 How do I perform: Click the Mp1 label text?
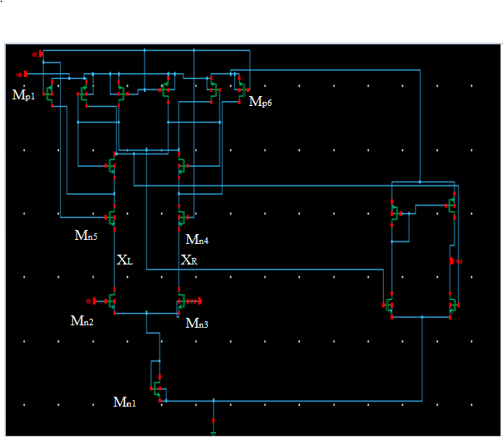(x=23, y=95)
